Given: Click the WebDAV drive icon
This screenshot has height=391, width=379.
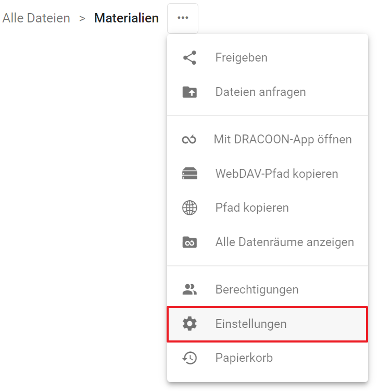Looking at the screenshot, I should (189, 174).
